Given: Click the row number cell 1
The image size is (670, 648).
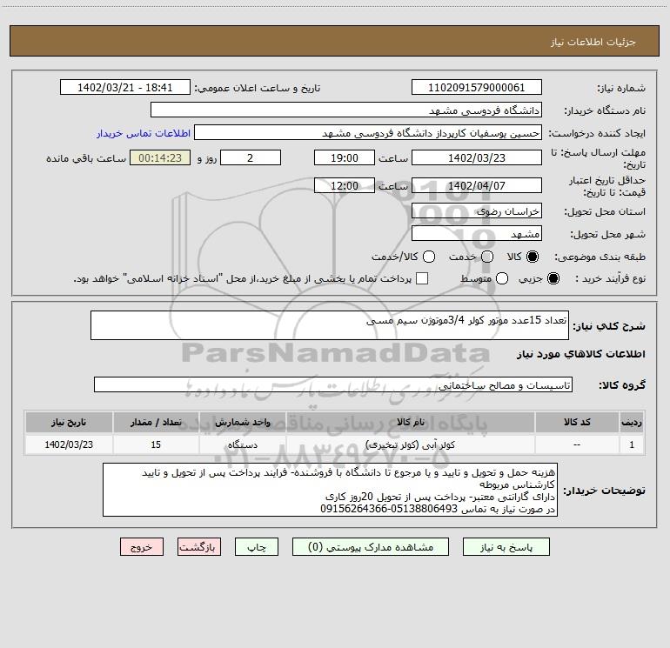Looking at the screenshot, I should pos(632,445).
